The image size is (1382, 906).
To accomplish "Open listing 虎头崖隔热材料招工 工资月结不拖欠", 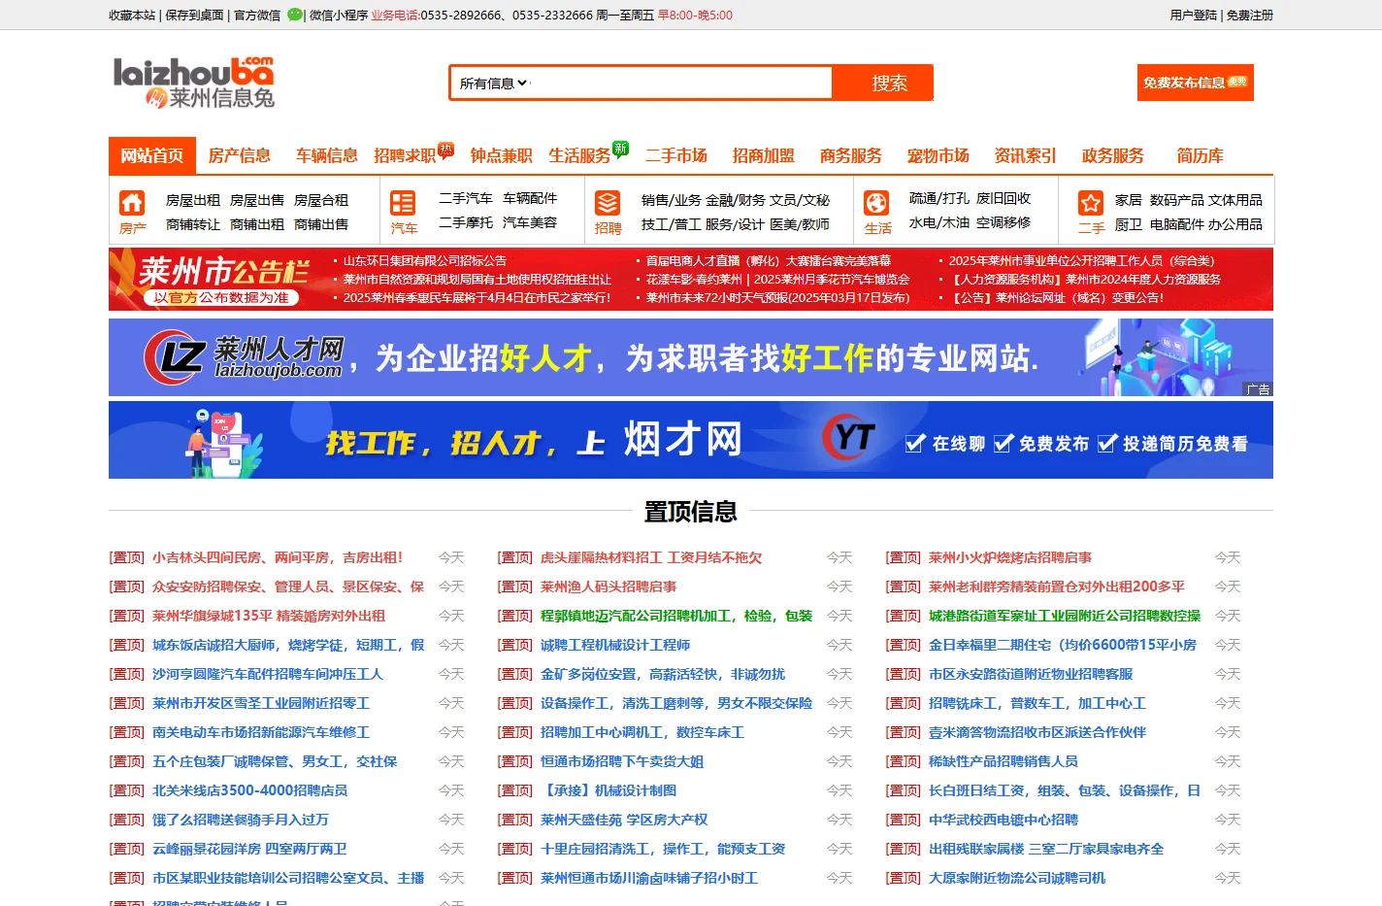I will pyautogui.click(x=651, y=557).
